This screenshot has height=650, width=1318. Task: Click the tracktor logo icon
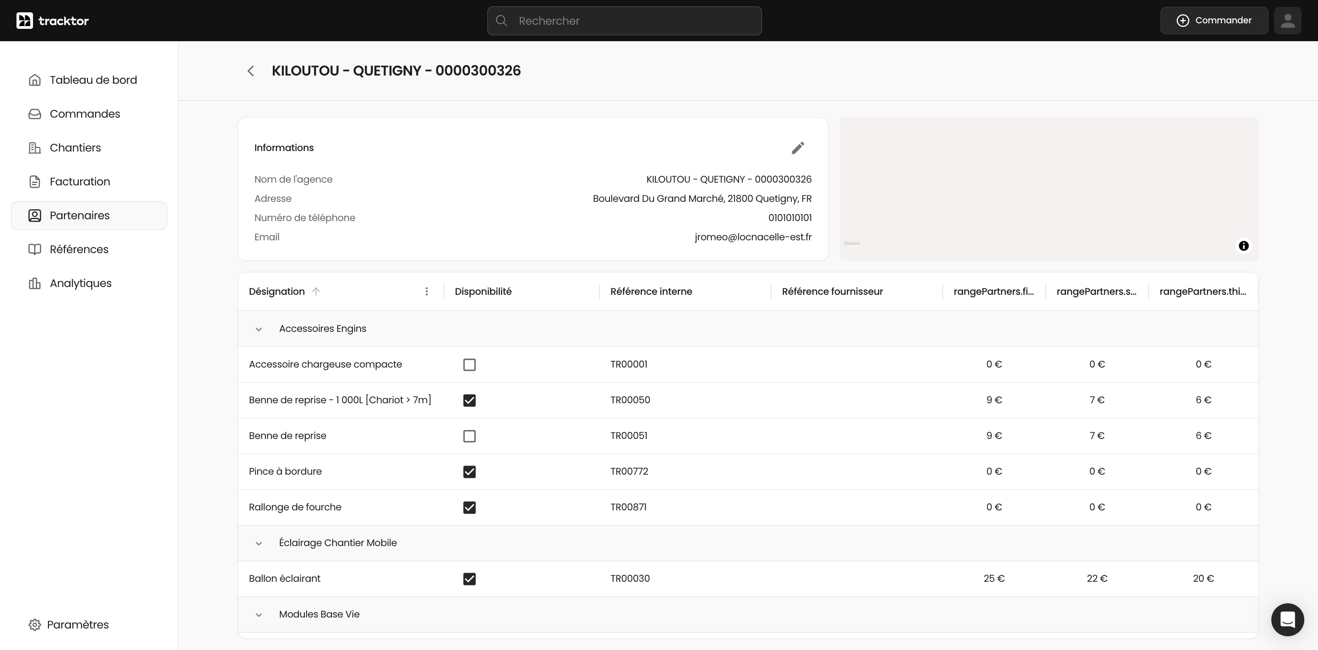pyautogui.click(x=25, y=21)
